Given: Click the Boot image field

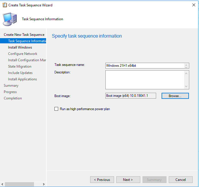Looking at the screenshot, I should pyautogui.click(x=130, y=96).
